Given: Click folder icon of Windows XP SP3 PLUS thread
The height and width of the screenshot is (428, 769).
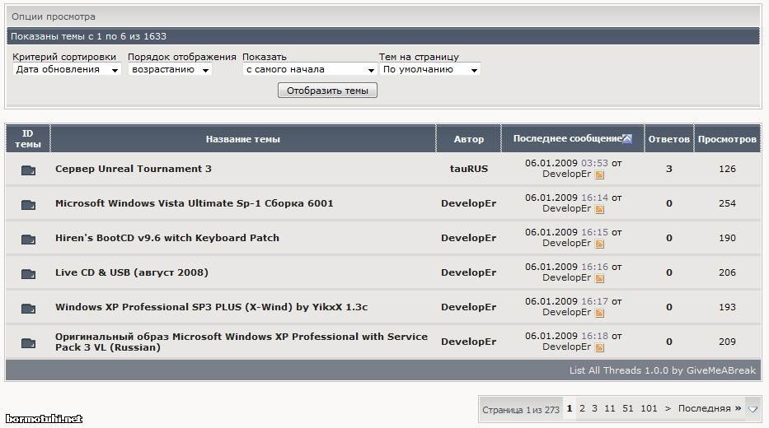Looking at the screenshot, I should [x=28, y=308].
